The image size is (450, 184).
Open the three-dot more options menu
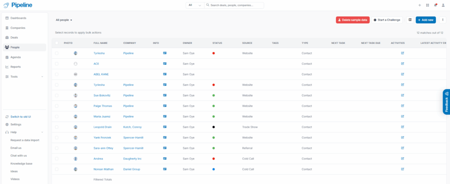coord(443,20)
